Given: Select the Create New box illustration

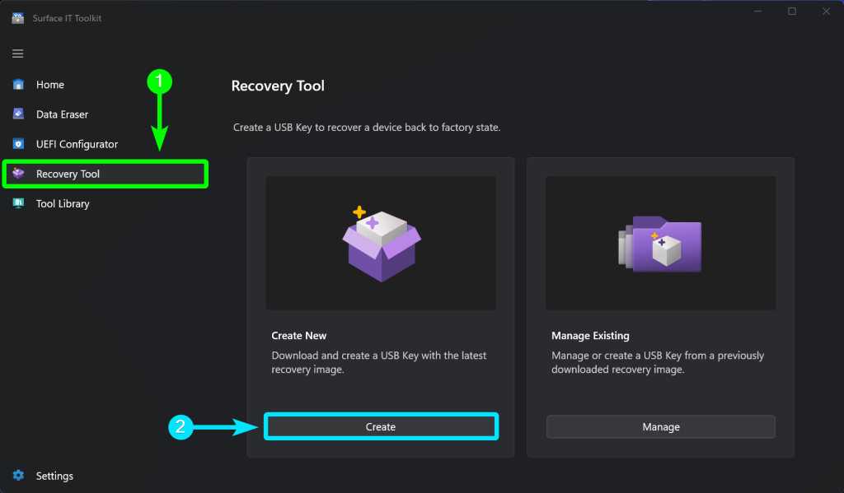Looking at the screenshot, I should point(381,243).
